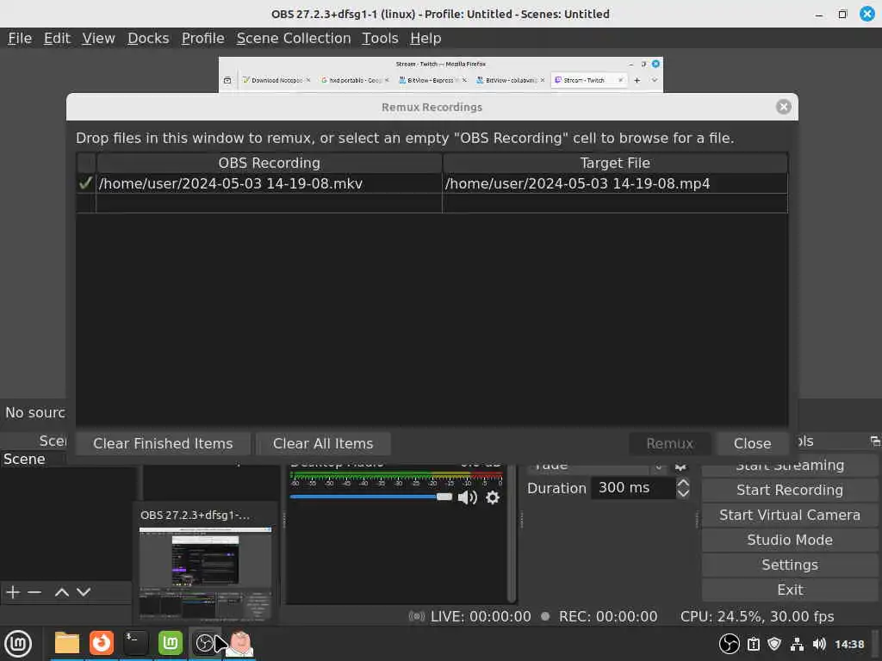Viewport: 882px width, 661px height.
Task: Click the 14:38 clock in the panel
Action: click(848, 644)
